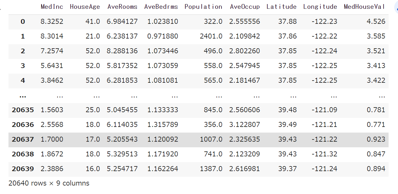The width and height of the screenshot is (398, 194).
Task: Click MedHouseVal value 3.413
Action: point(376,66)
